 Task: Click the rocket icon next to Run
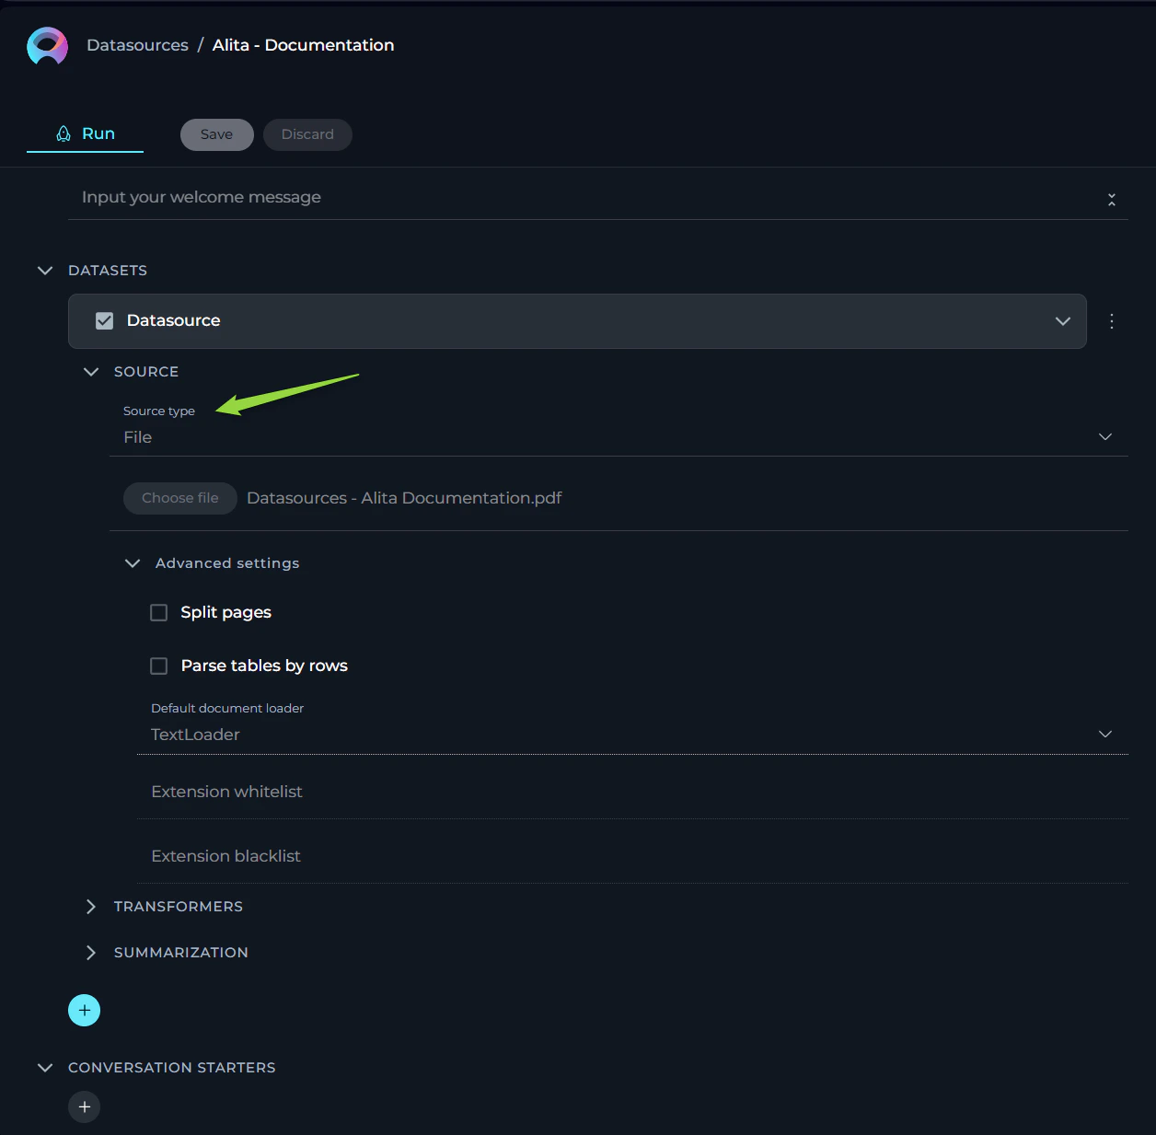coord(63,133)
